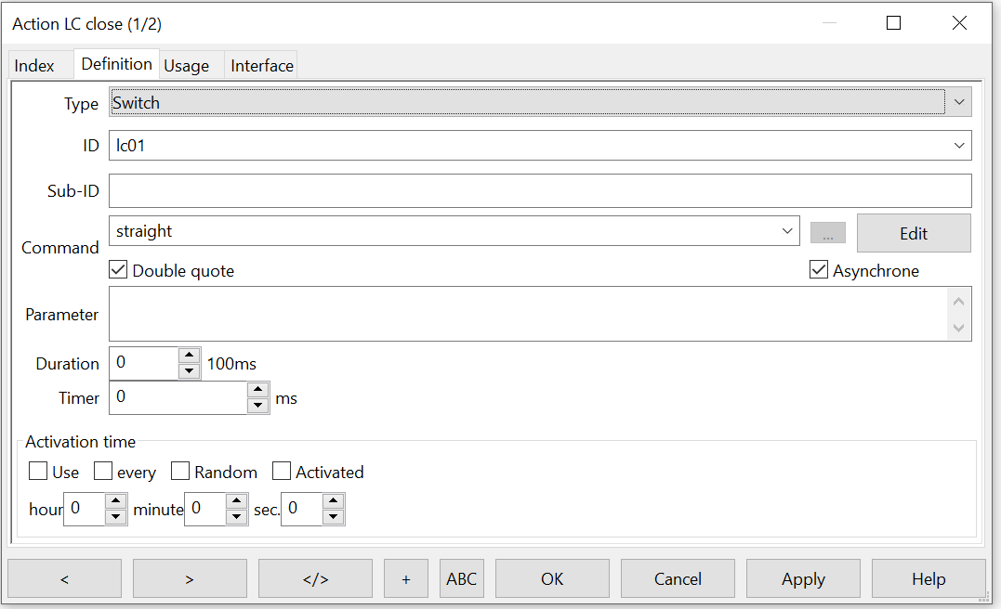Click the ABC button
Viewport: 1001px width, 609px height.
point(461,578)
